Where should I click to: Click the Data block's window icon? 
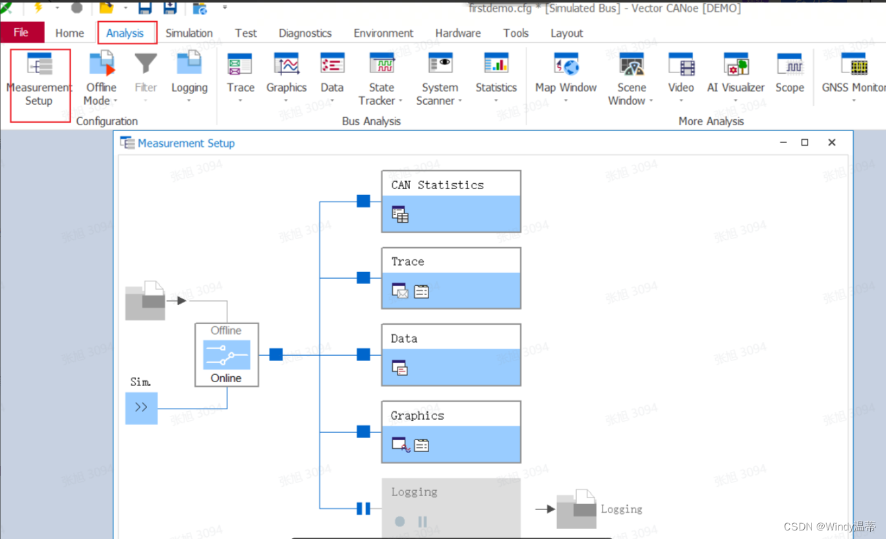pyautogui.click(x=399, y=368)
